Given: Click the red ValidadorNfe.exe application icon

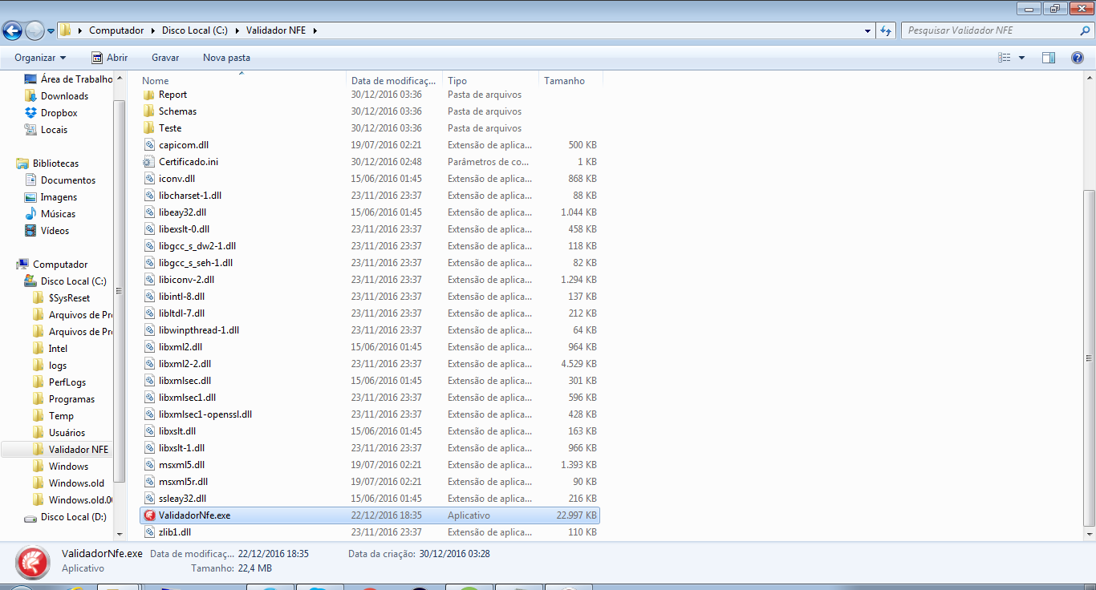Looking at the screenshot, I should click(149, 515).
